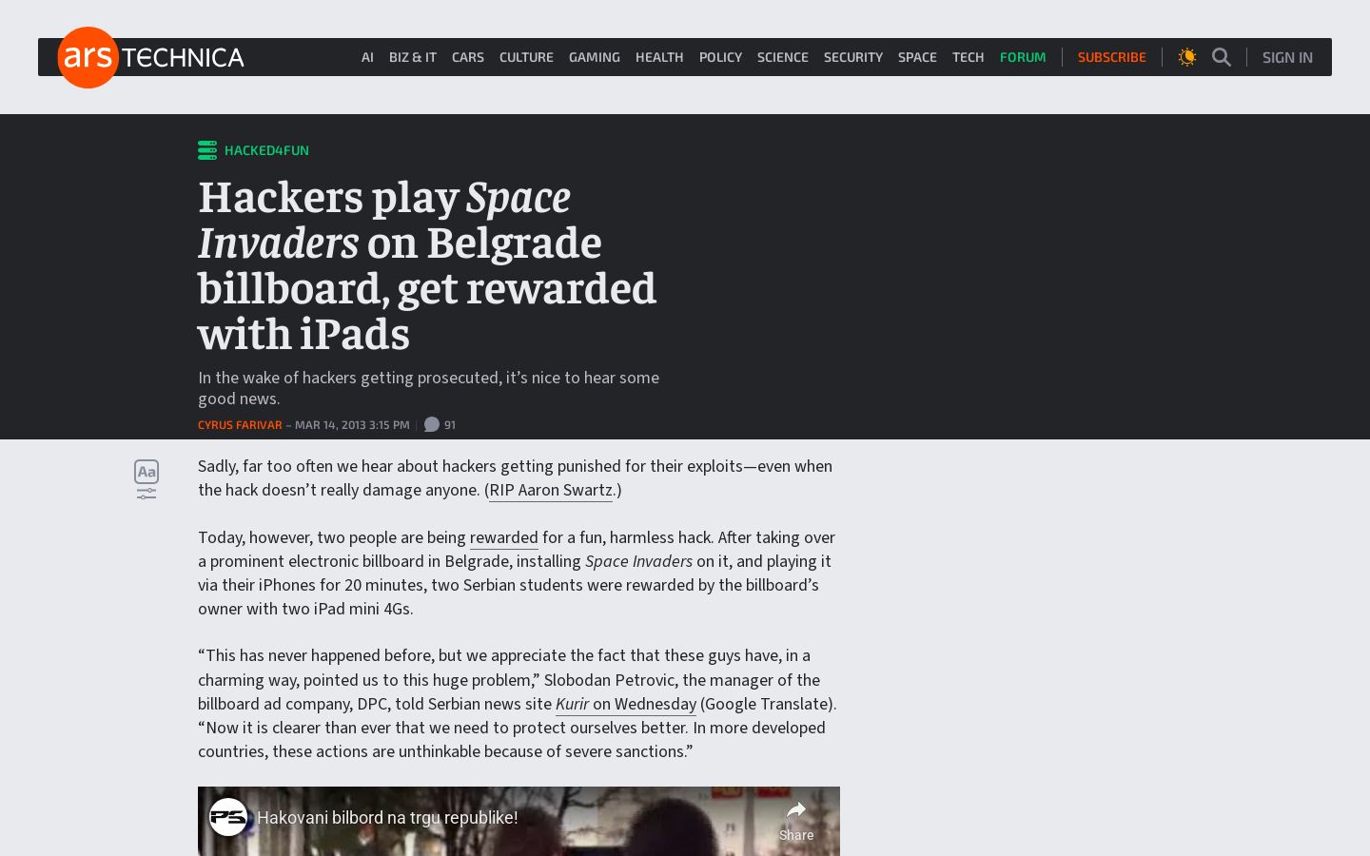Open the comments bubble icon

pyautogui.click(x=432, y=424)
